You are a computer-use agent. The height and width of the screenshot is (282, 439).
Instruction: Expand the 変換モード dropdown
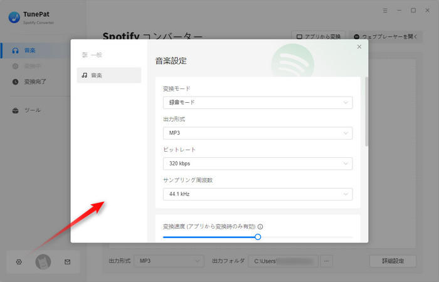point(258,103)
